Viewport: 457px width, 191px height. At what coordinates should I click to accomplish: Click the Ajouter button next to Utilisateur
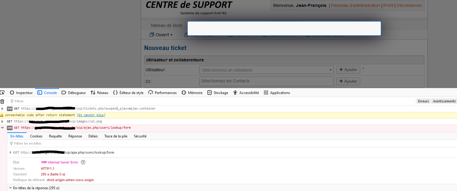348,70
